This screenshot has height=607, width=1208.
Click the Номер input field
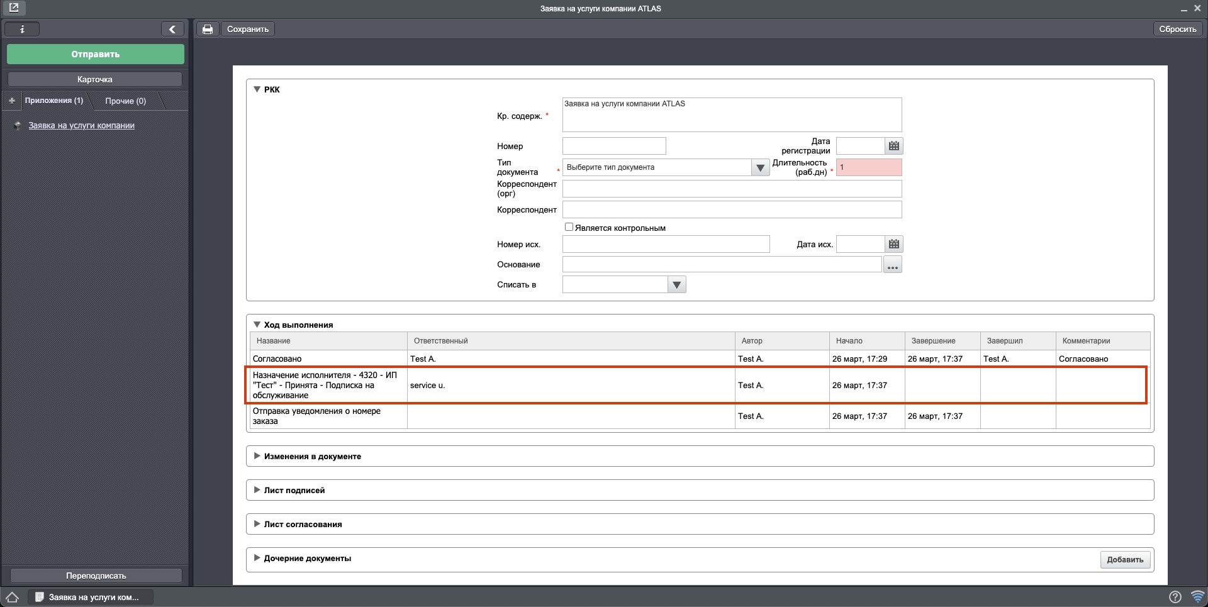coord(613,146)
